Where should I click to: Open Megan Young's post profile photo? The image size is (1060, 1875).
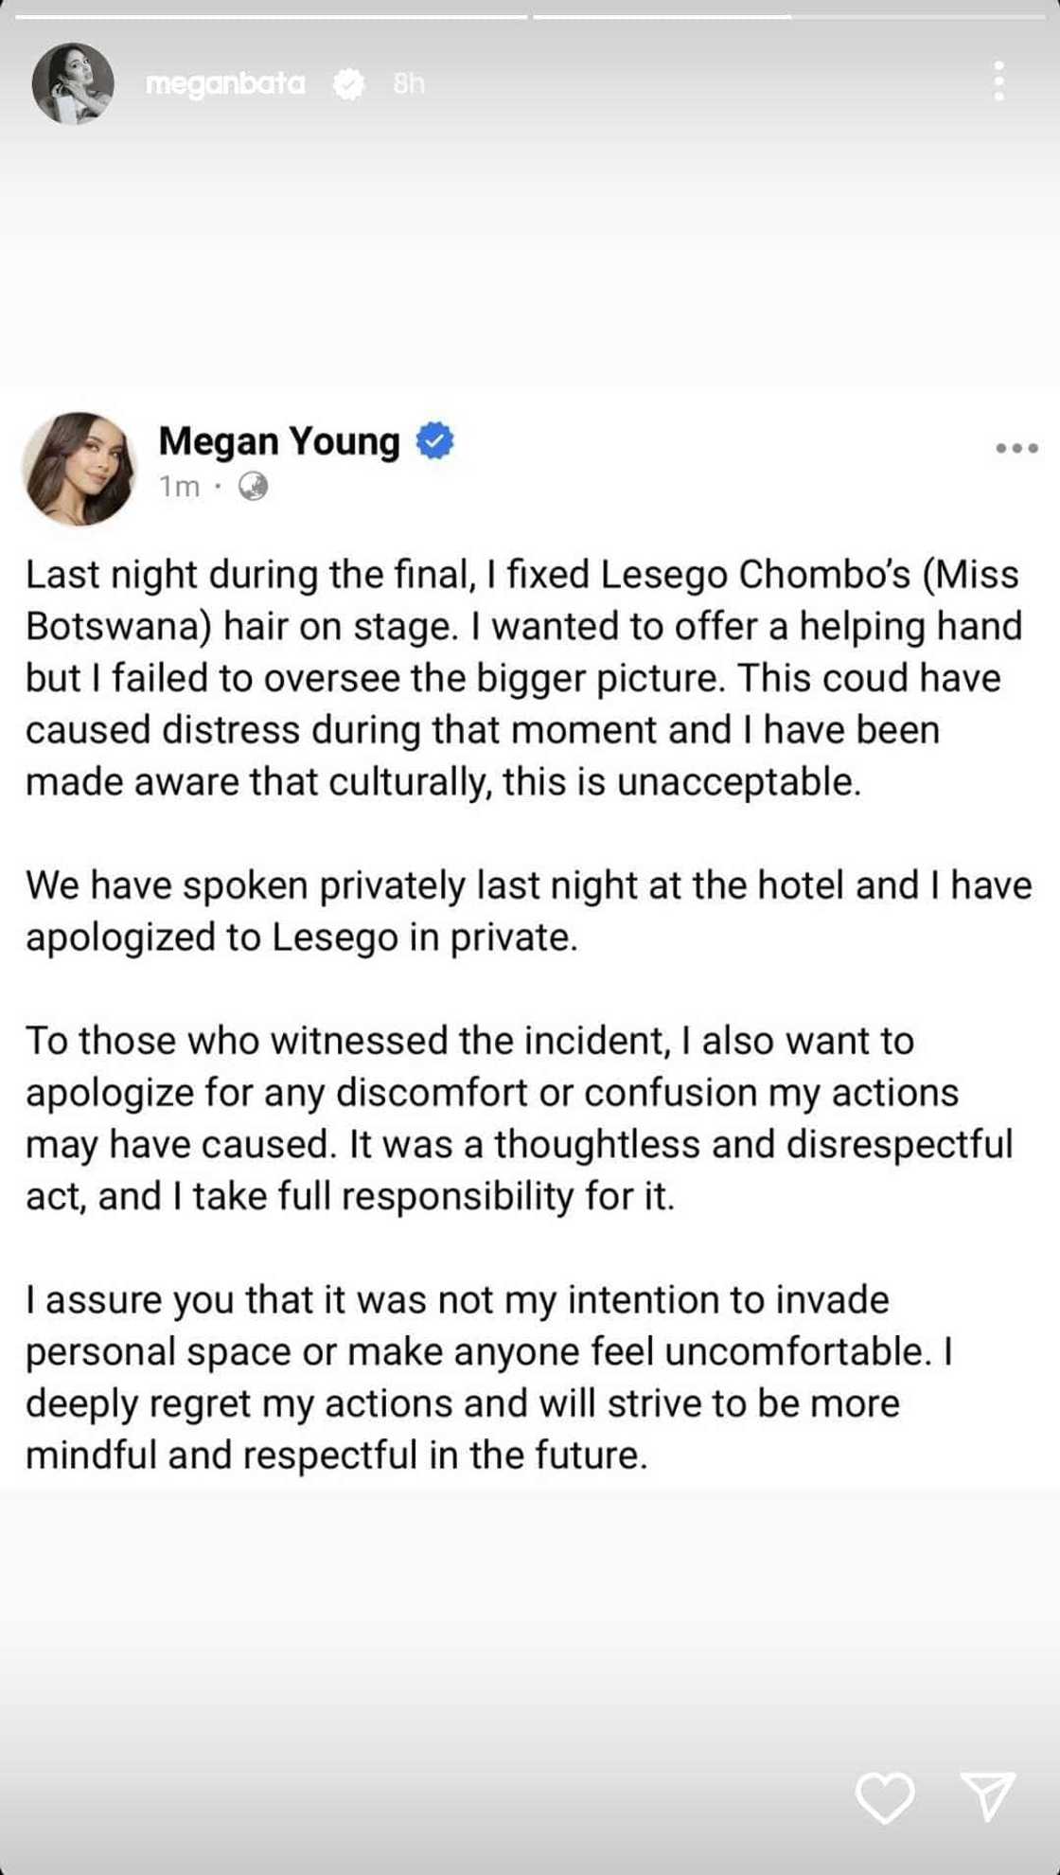[79, 468]
